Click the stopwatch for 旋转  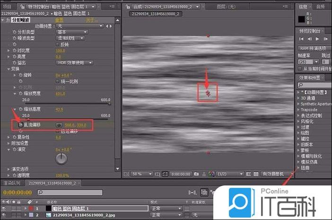pyautogui.click(x=20, y=75)
